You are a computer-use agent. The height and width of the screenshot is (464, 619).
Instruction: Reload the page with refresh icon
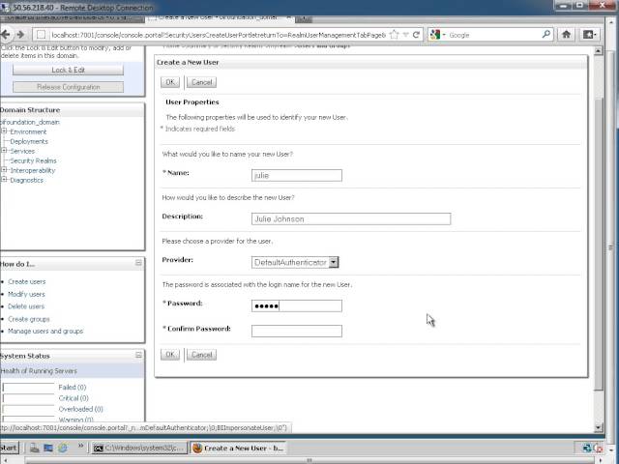416,35
